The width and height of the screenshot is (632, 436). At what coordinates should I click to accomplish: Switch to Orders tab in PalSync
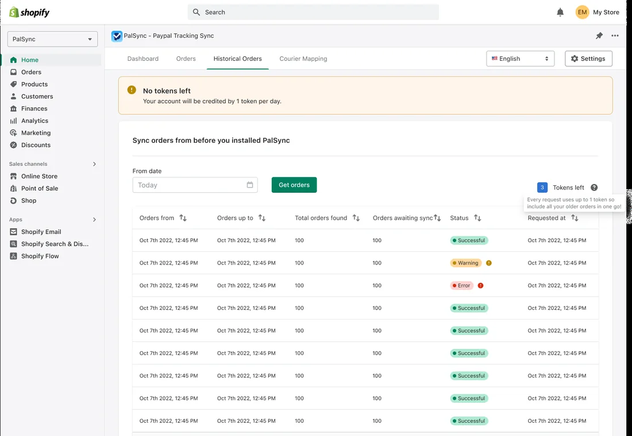[186, 59]
